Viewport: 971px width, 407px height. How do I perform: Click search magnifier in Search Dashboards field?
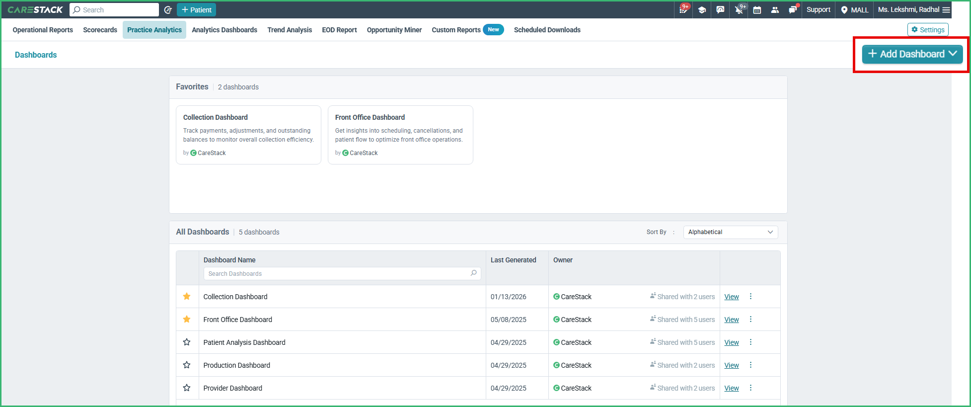474,273
